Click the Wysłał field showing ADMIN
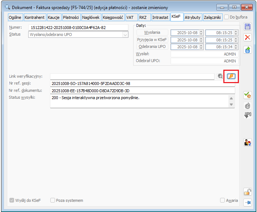 pyautogui.click(x=204, y=54)
